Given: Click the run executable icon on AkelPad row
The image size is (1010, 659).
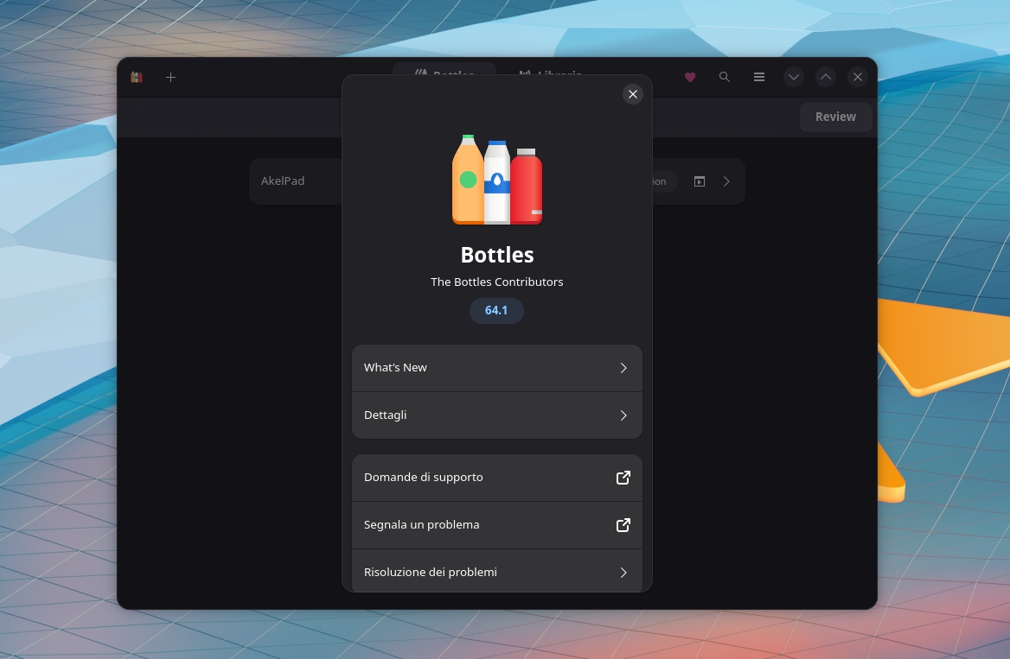Looking at the screenshot, I should [700, 181].
